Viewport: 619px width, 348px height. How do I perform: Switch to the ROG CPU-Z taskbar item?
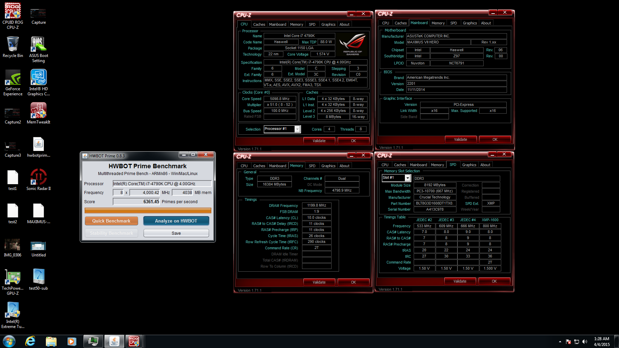coord(134,341)
